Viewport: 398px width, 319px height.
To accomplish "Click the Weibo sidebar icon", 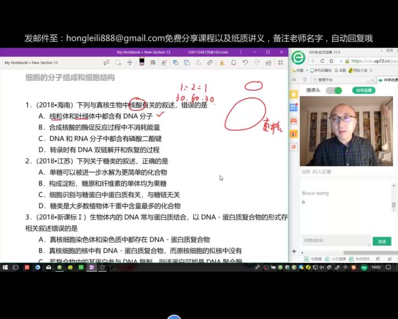I will click(x=294, y=134).
